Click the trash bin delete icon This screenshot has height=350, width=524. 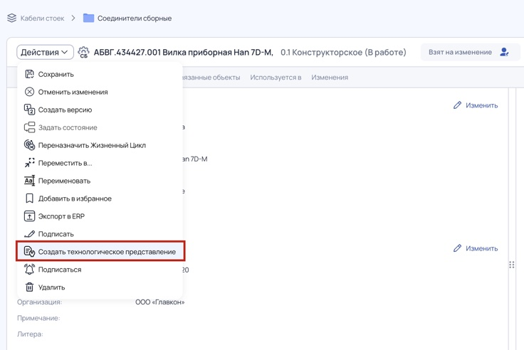[x=29, y=287]
